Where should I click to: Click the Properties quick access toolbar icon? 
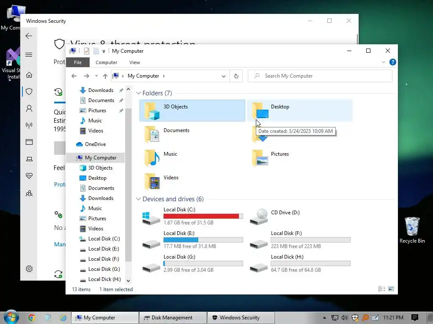click(86, 51)
